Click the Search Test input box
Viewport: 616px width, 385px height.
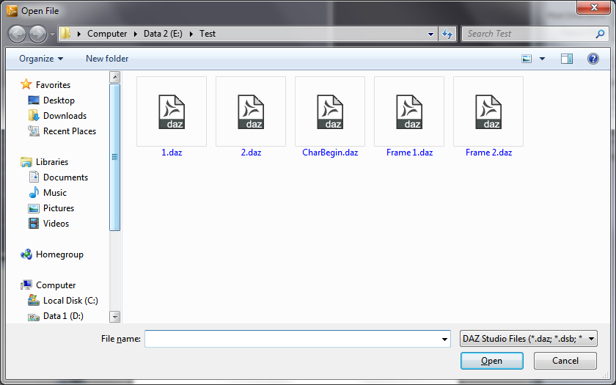click(529, 34)
